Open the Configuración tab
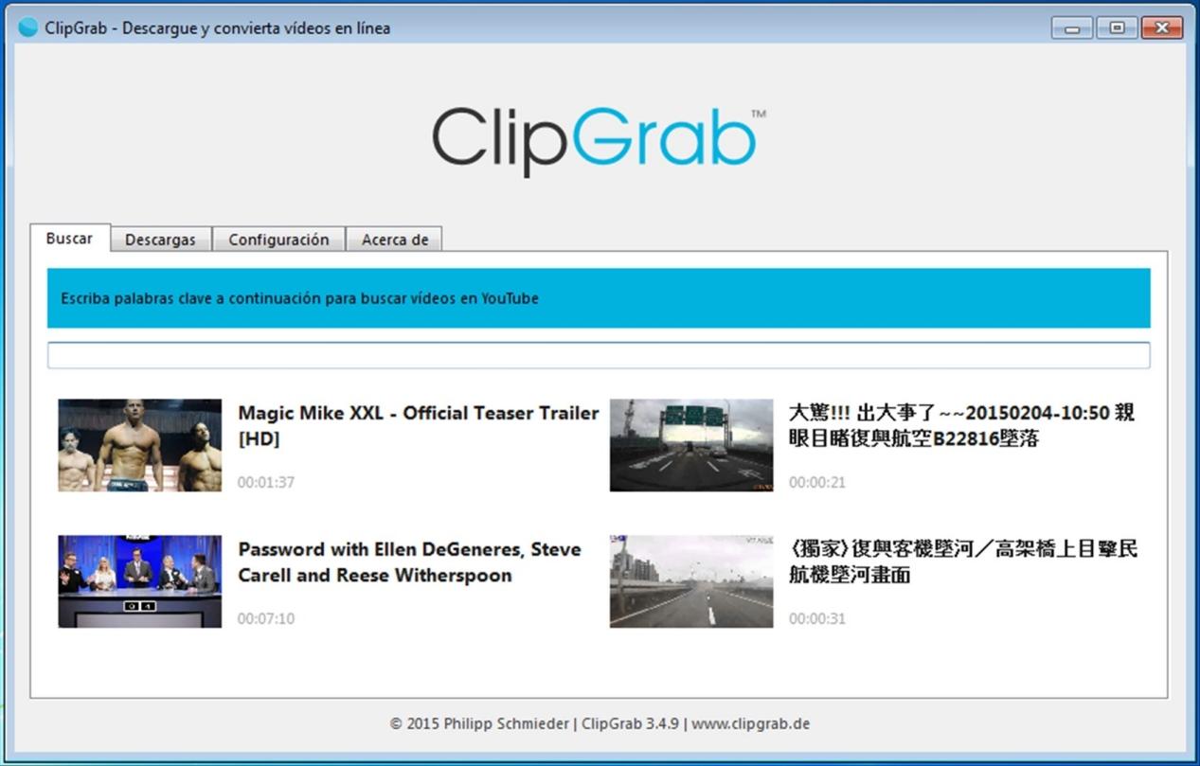Screen dimensions: 1200x766 pyautogui.click(x=278, y=240)
